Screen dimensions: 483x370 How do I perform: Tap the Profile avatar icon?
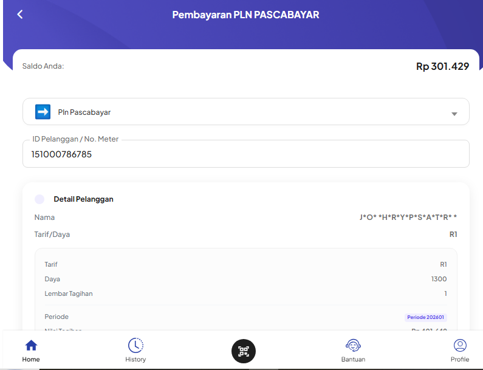coord(460,345)
